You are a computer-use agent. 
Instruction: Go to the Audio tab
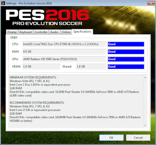pyautogui.click(x=55, y=32)
